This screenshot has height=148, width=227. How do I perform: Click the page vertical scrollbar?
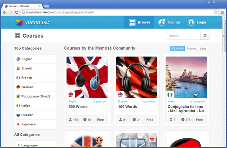(224, 36)
